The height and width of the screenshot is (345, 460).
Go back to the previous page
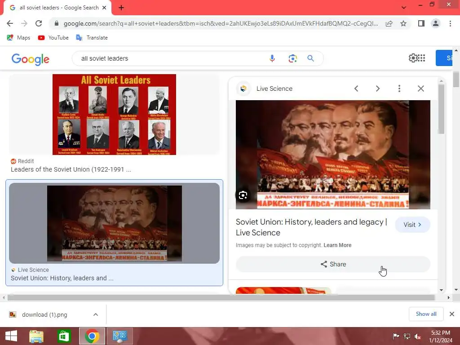10,23
